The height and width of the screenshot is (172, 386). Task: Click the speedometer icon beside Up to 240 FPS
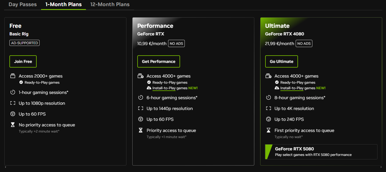click(x=268, y=119)
